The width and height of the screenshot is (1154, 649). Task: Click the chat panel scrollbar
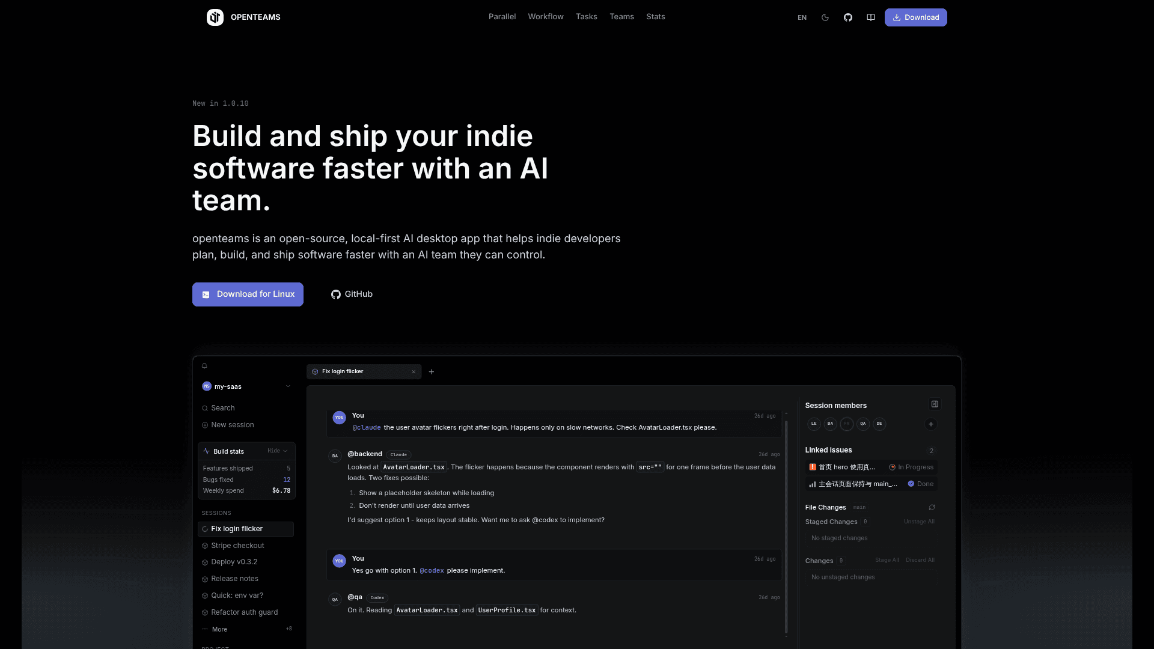pyautogui.click(x=786, y=526)
